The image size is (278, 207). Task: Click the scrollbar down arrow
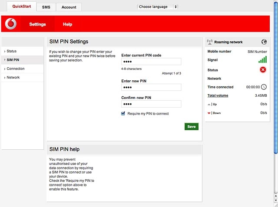[x=276, y=200]
